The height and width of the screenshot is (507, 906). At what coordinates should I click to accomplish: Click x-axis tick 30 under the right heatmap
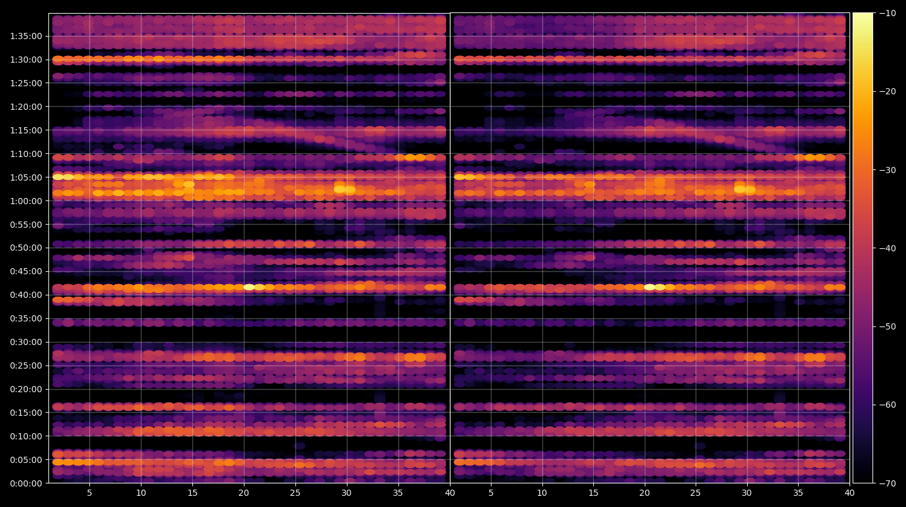747,493
